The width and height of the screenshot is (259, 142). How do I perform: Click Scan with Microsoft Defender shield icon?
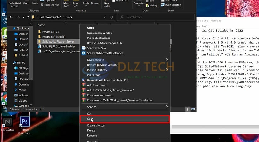84,53
